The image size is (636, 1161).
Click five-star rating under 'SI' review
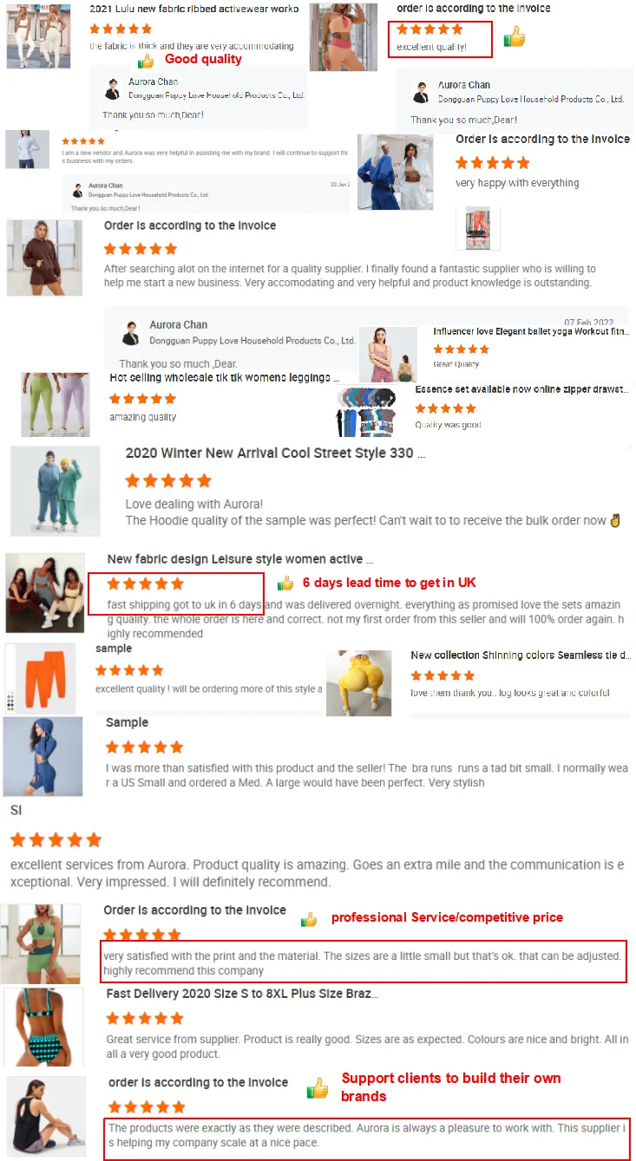(x=56, y=839)
